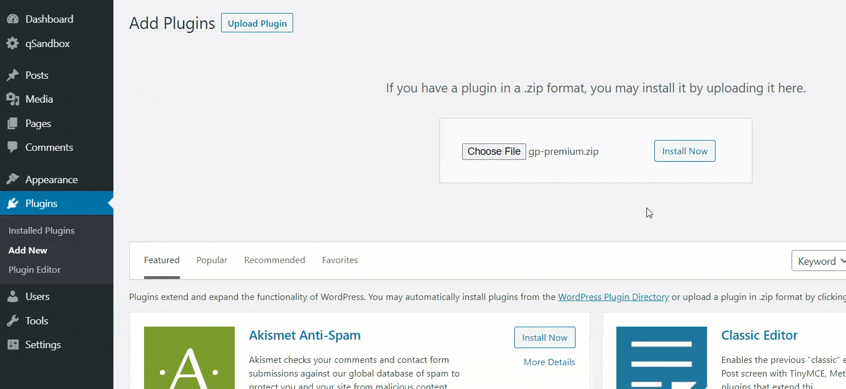Open the Comments menu label
Screen dimensions: 846x389
49,147
